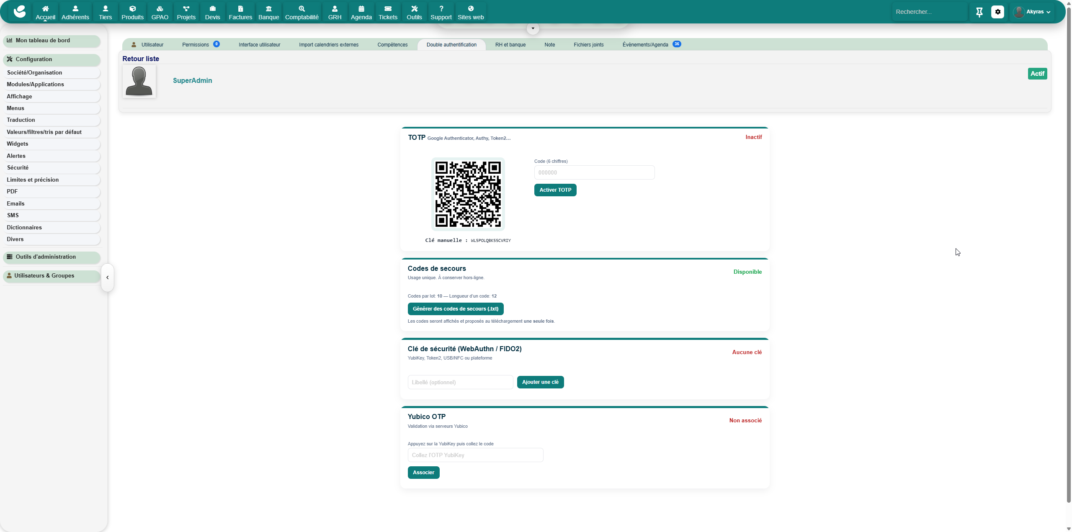Click Générer des codes de secours button

pyautogui.click(x=455, y=309)
